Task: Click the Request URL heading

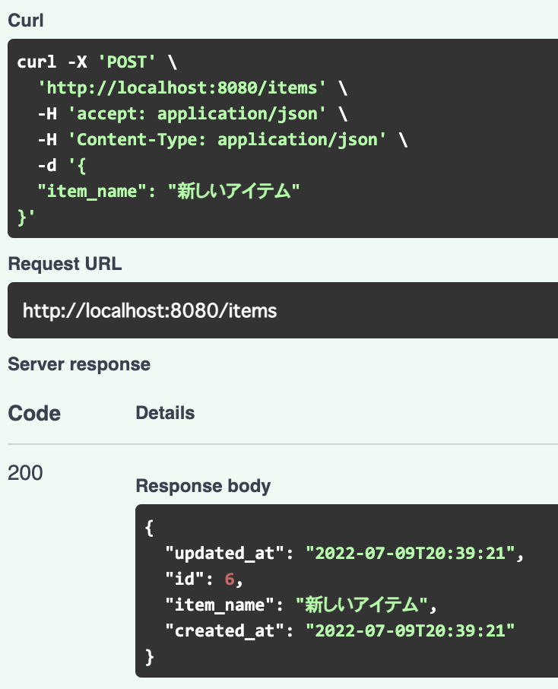Action: 65,264
